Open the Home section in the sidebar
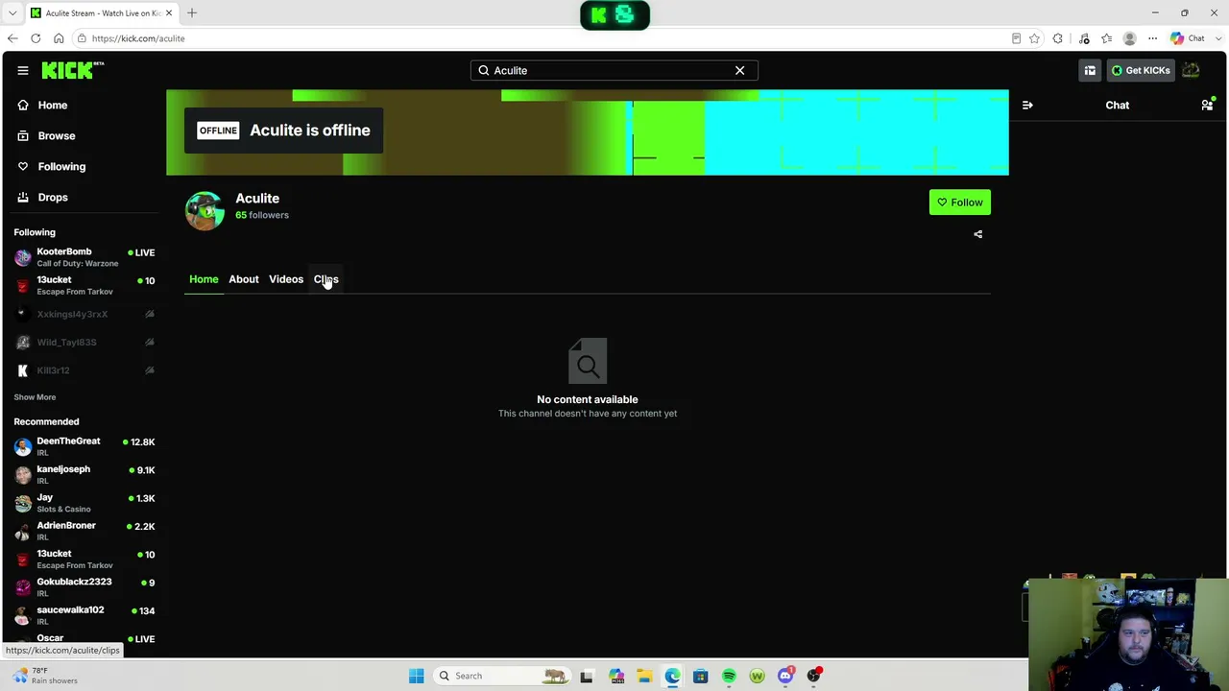 coord(43,105)
